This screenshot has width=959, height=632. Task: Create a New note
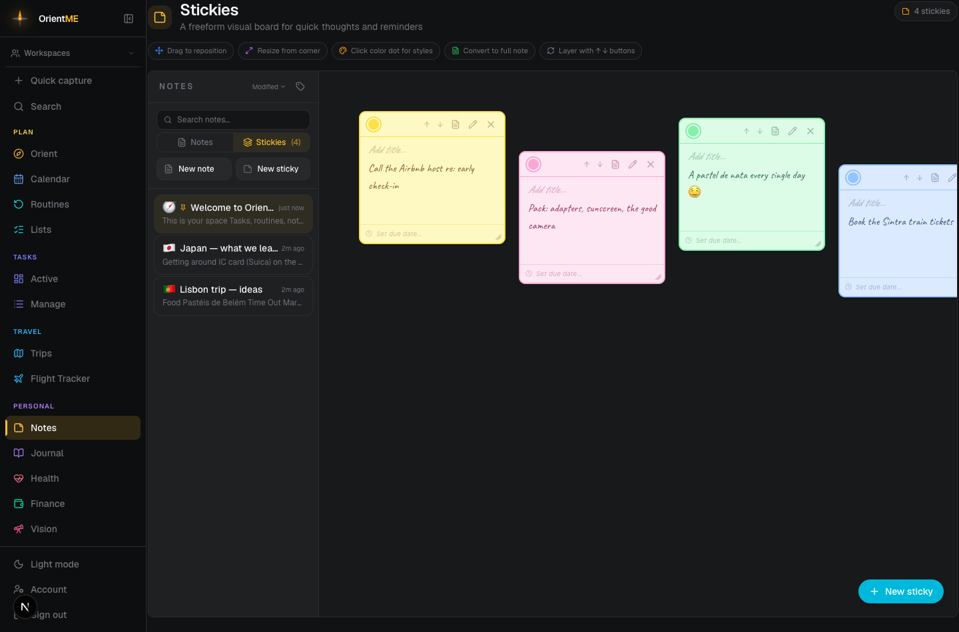click(194, 169)
